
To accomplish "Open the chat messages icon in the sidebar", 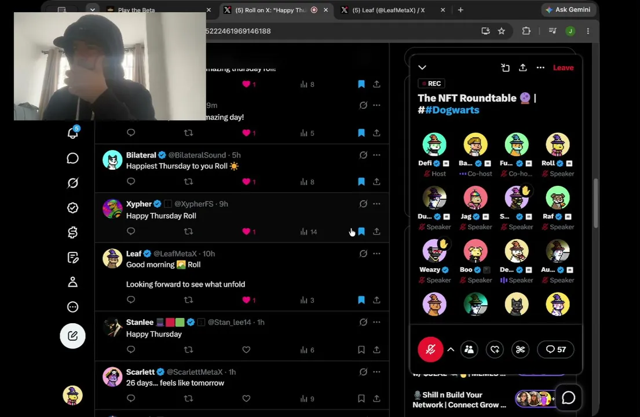I will click(72, 158).
